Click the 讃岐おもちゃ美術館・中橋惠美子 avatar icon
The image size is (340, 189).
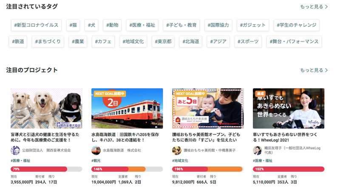point(177,150)
